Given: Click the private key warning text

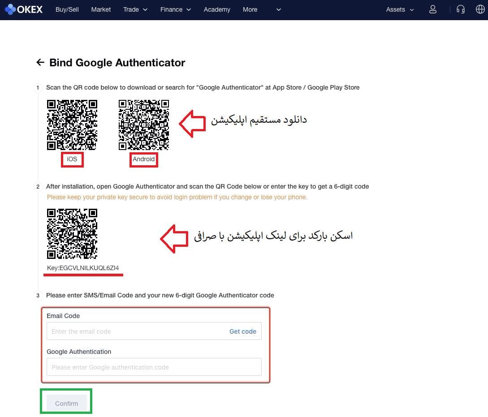Looking at the screenshot, I should (177, 197).
